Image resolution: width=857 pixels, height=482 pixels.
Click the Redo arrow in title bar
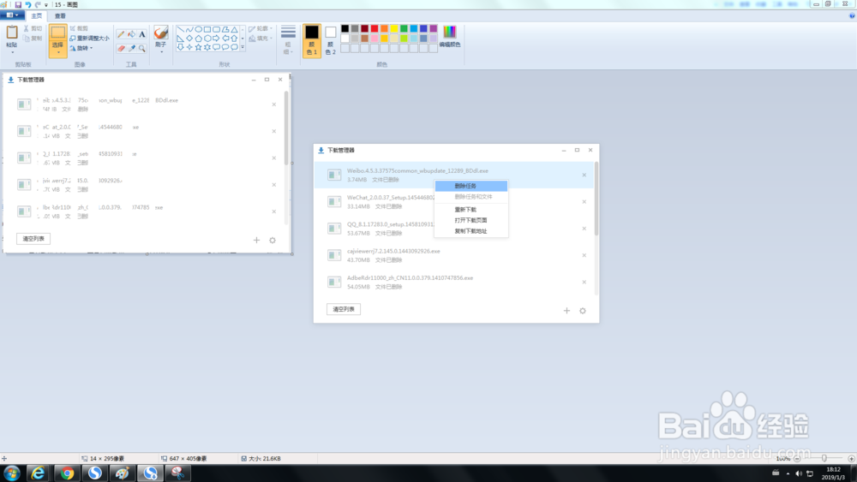pyautogui.click(x=38, y=4)
